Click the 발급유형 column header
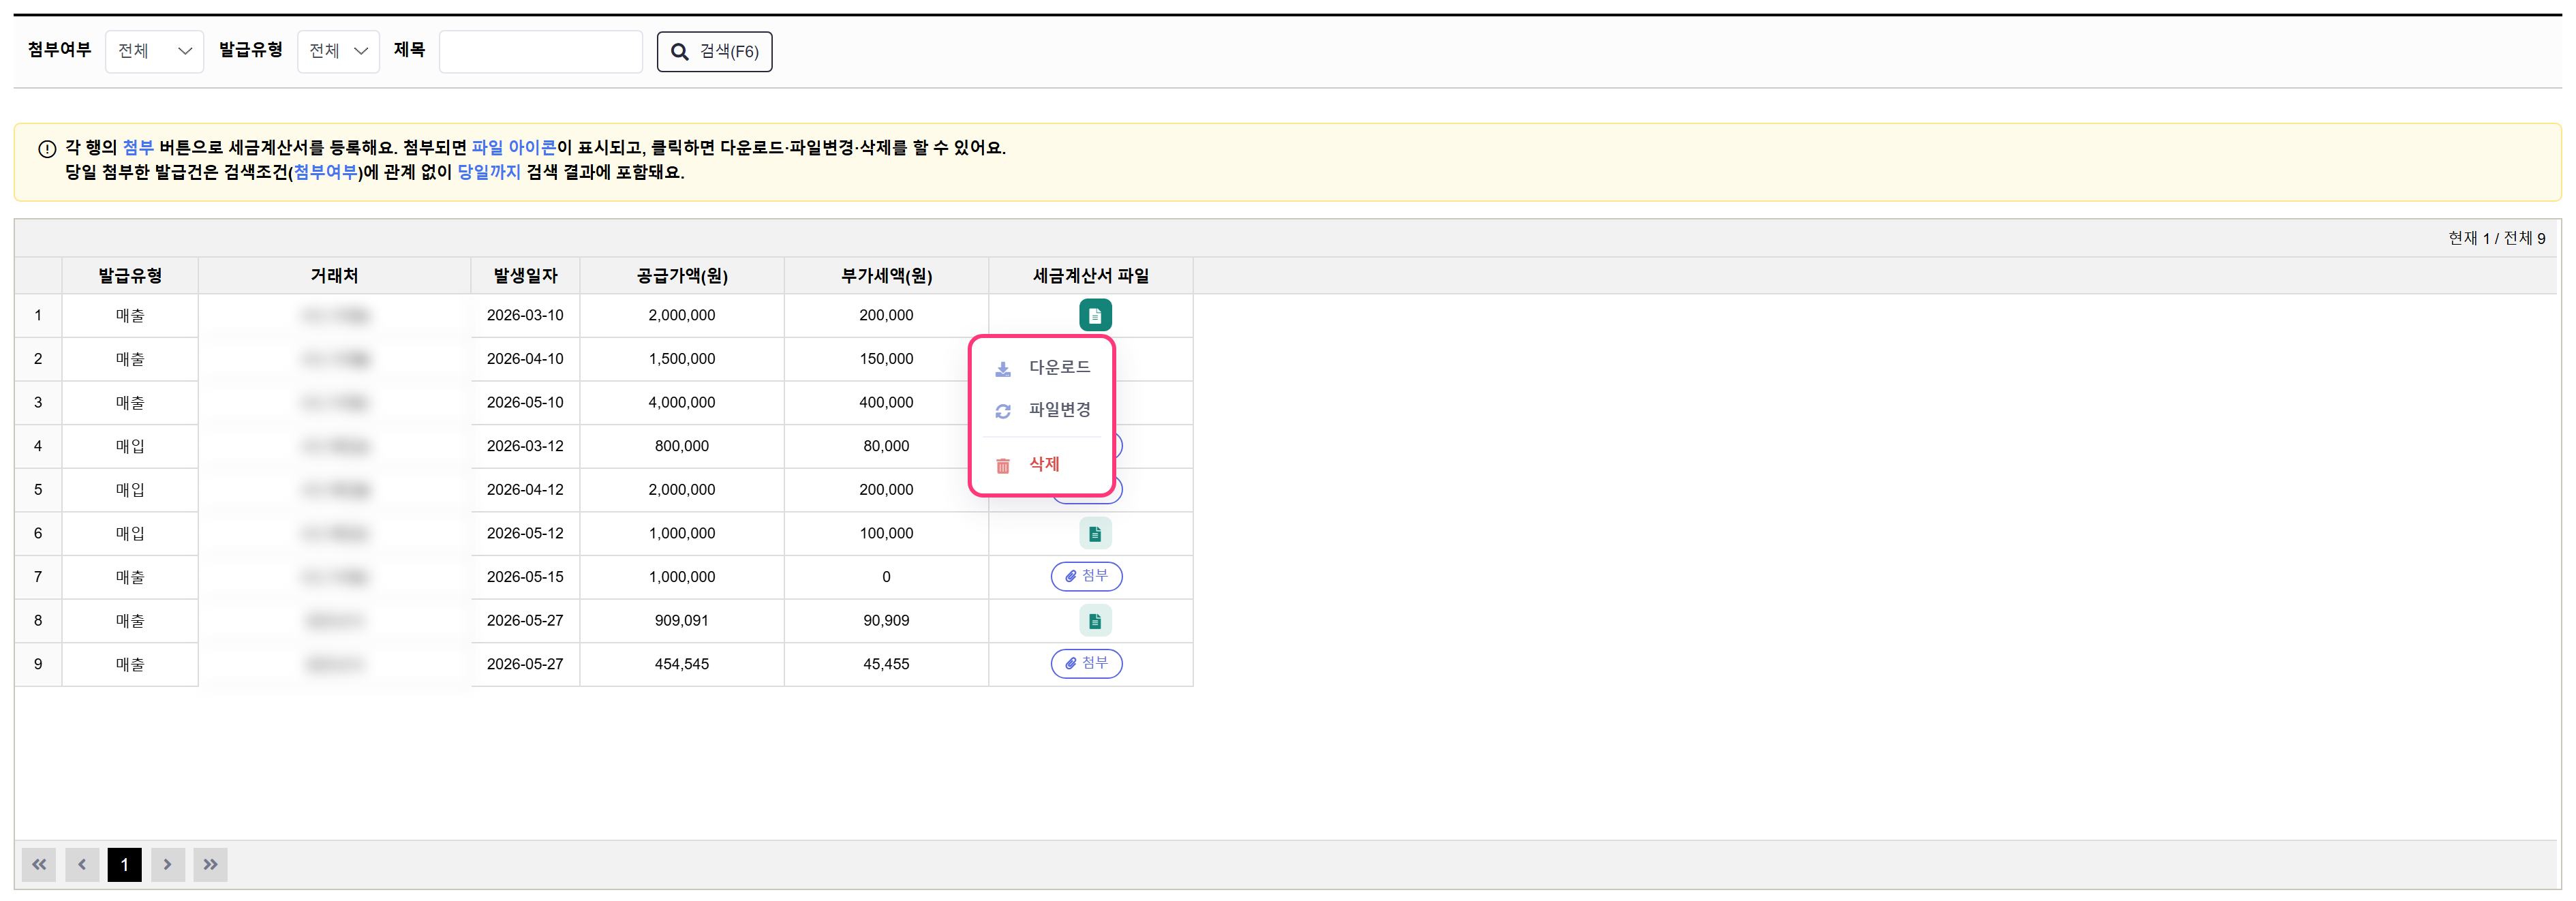The image size is (2576, 901). pos(130,276)
